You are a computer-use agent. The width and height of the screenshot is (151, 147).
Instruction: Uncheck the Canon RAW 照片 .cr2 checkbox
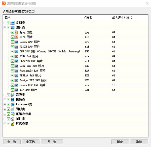pos(12,42)
